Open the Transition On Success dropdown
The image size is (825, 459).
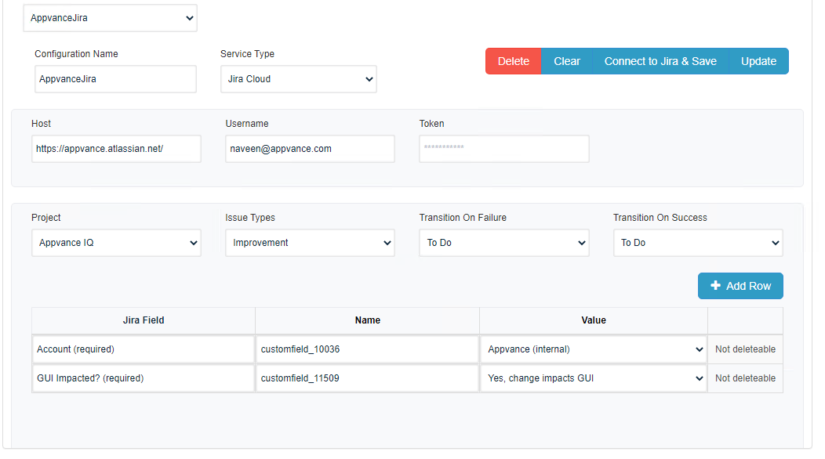698,243
